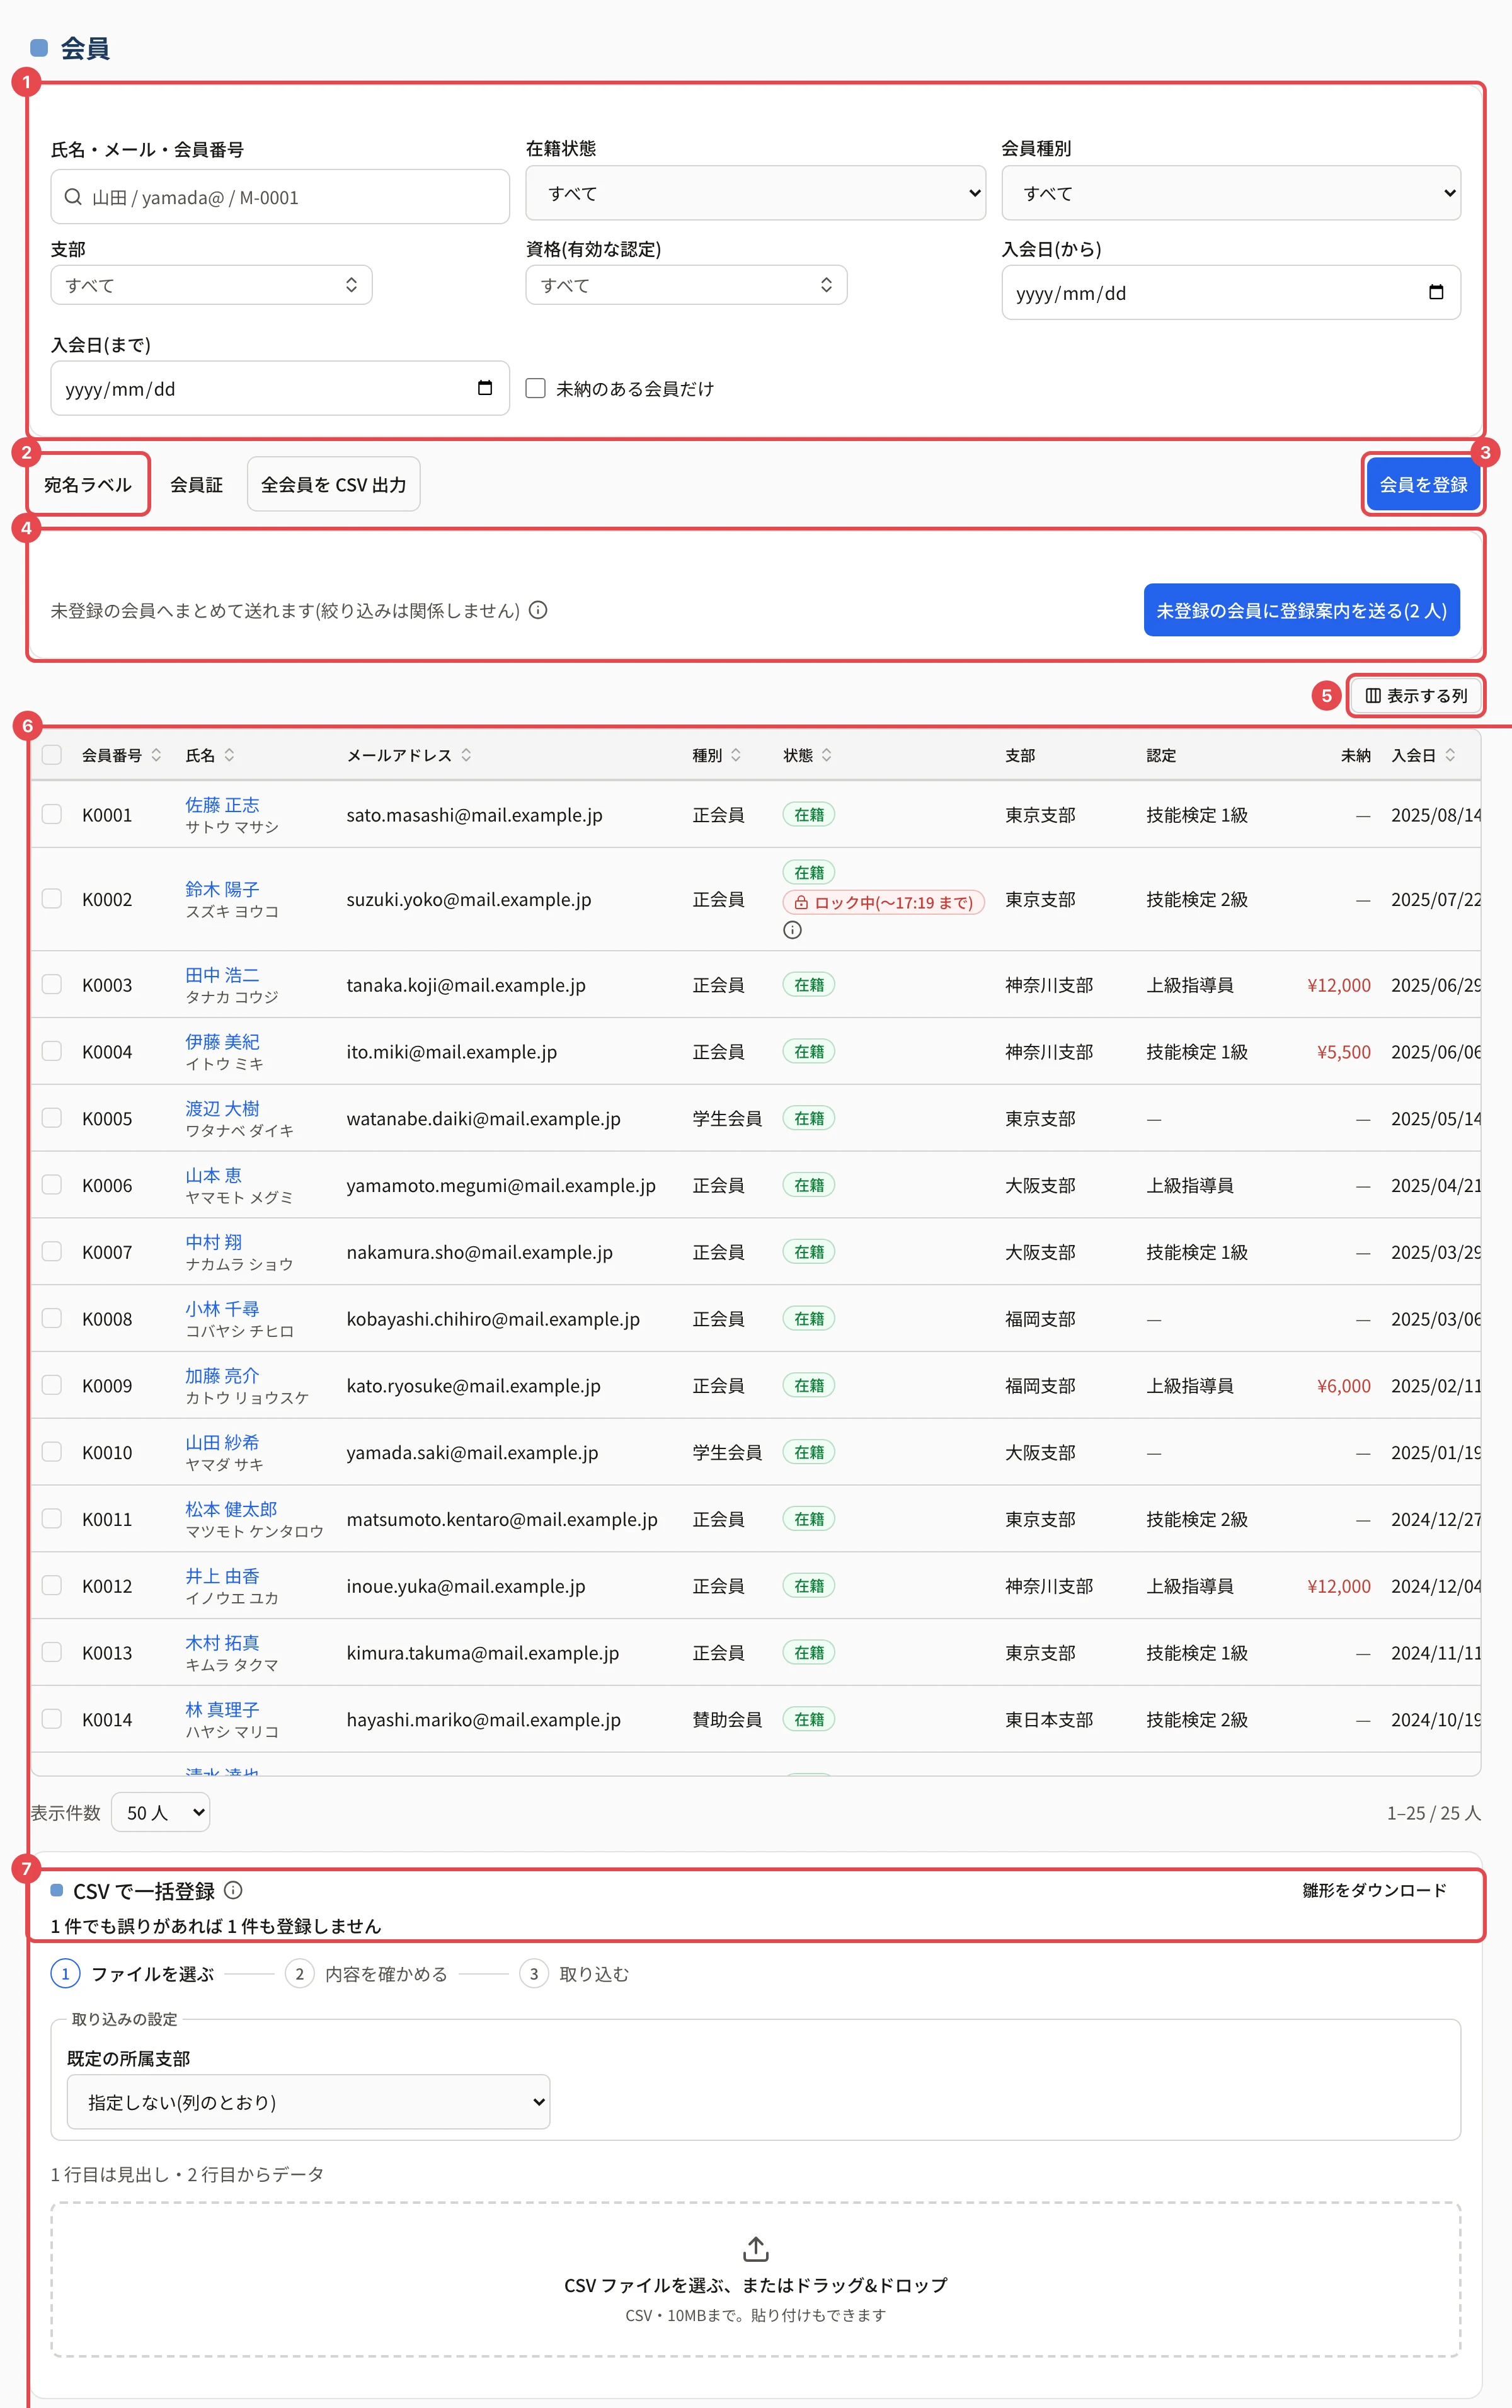1512x2408 pixels.
Task: Click info icon under the ロック中 badge
Action: [x=792, y=930]
